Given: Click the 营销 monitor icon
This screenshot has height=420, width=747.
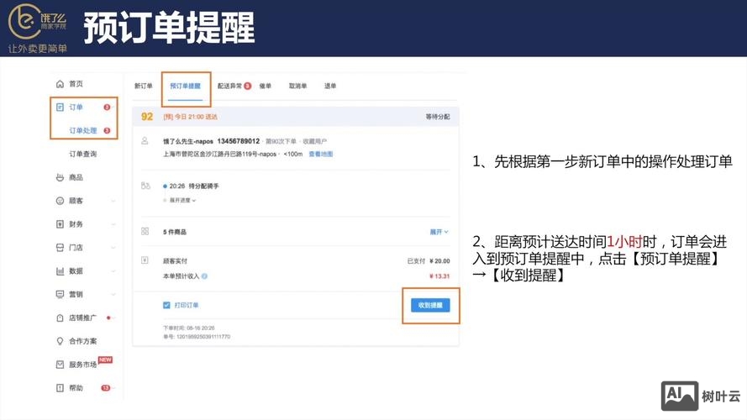Looking at the screenshot, I should click(x=60, y=294).
